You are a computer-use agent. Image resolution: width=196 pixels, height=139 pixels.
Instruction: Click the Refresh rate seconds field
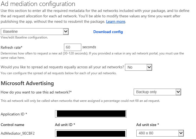pyautogui.click(x=72, y=47)
